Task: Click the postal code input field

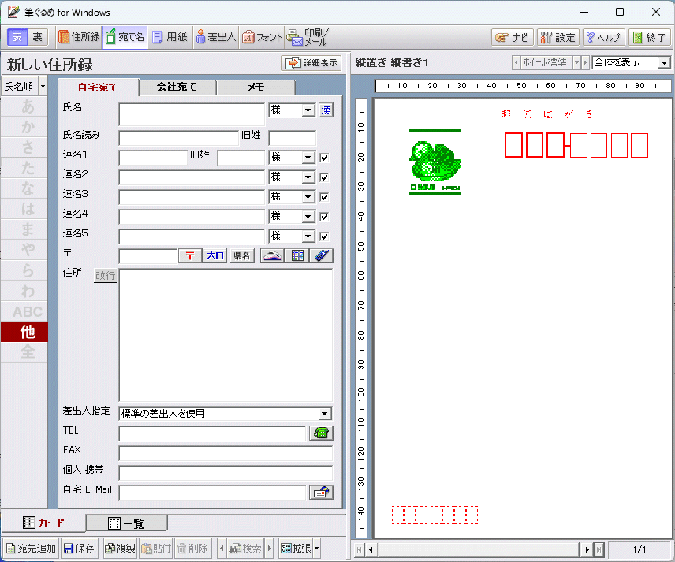Action: [x=148, y=255]
